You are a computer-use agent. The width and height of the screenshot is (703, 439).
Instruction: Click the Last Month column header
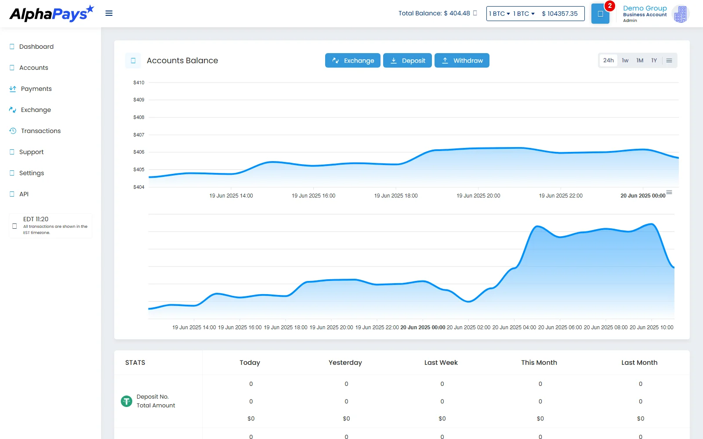(x=639, y=363)
